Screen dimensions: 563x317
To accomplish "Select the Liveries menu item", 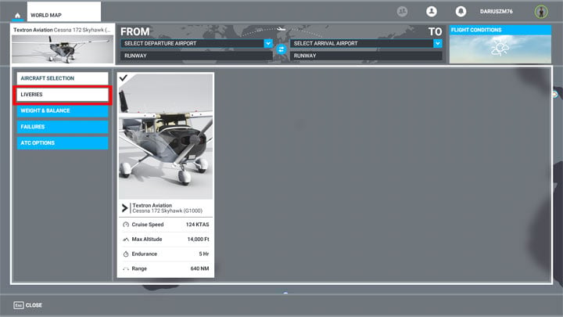I will click(x=63, y=95).
